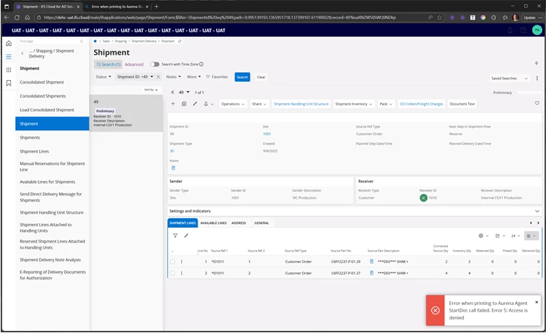Select Shipment Lines in the left navigation
Screen dimensions: 546x333
(34, 151)
